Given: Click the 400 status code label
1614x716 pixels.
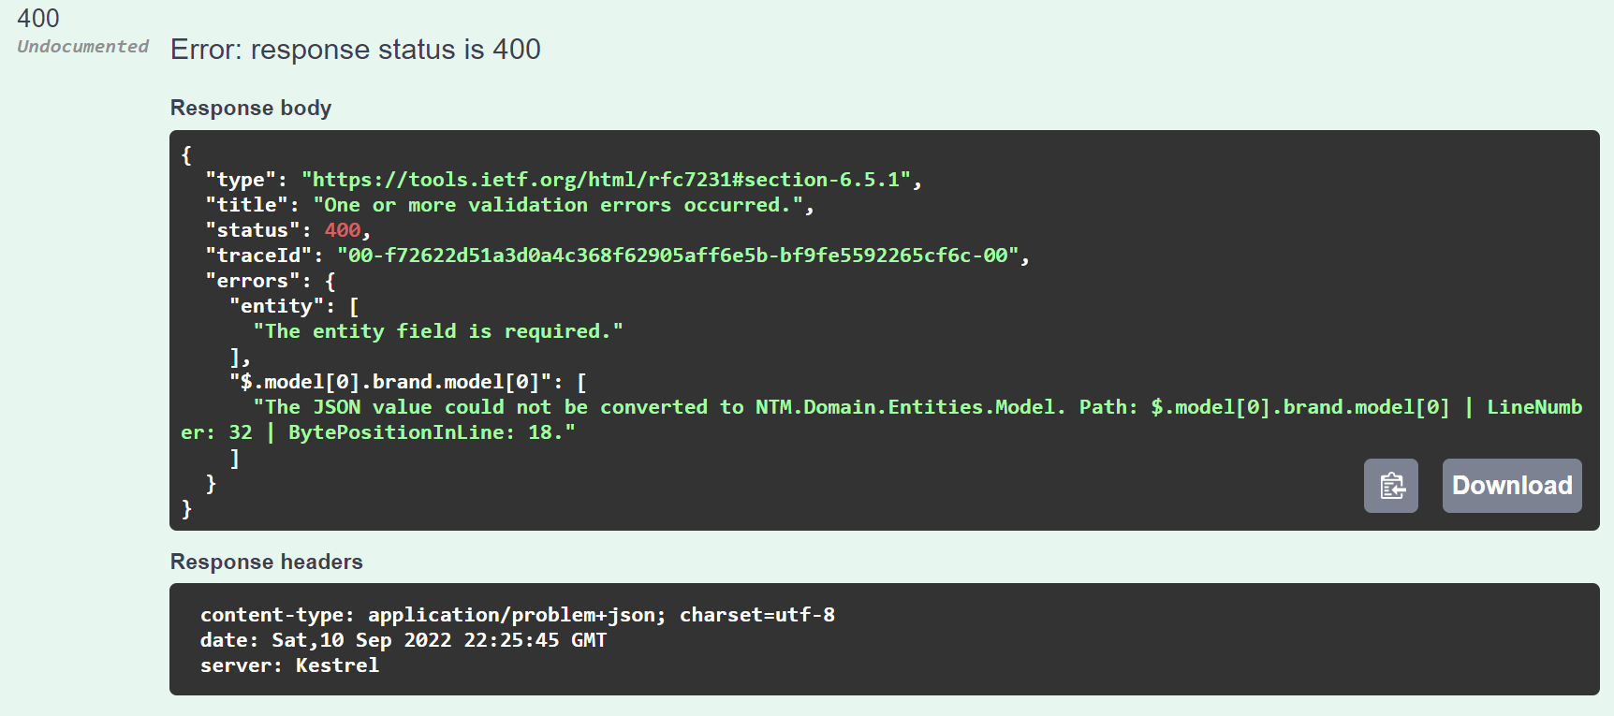Looking at the screenshot, I should pyautogui.click(x=38, y=19).
